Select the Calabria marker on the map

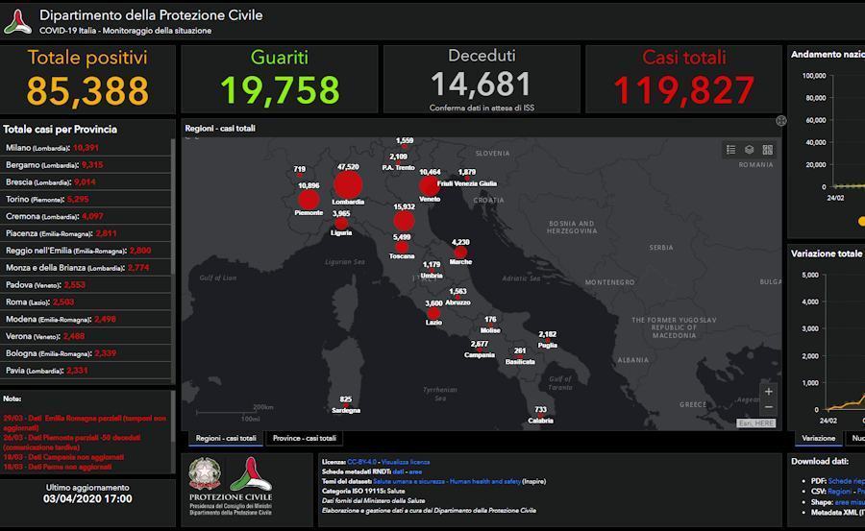click(x=540, y=416)
